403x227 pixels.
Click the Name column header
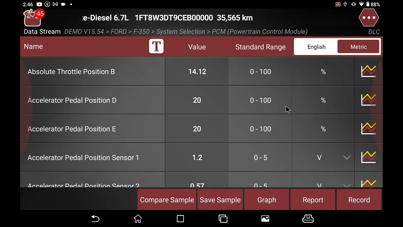pyautogui.click(x=33, y=46)
